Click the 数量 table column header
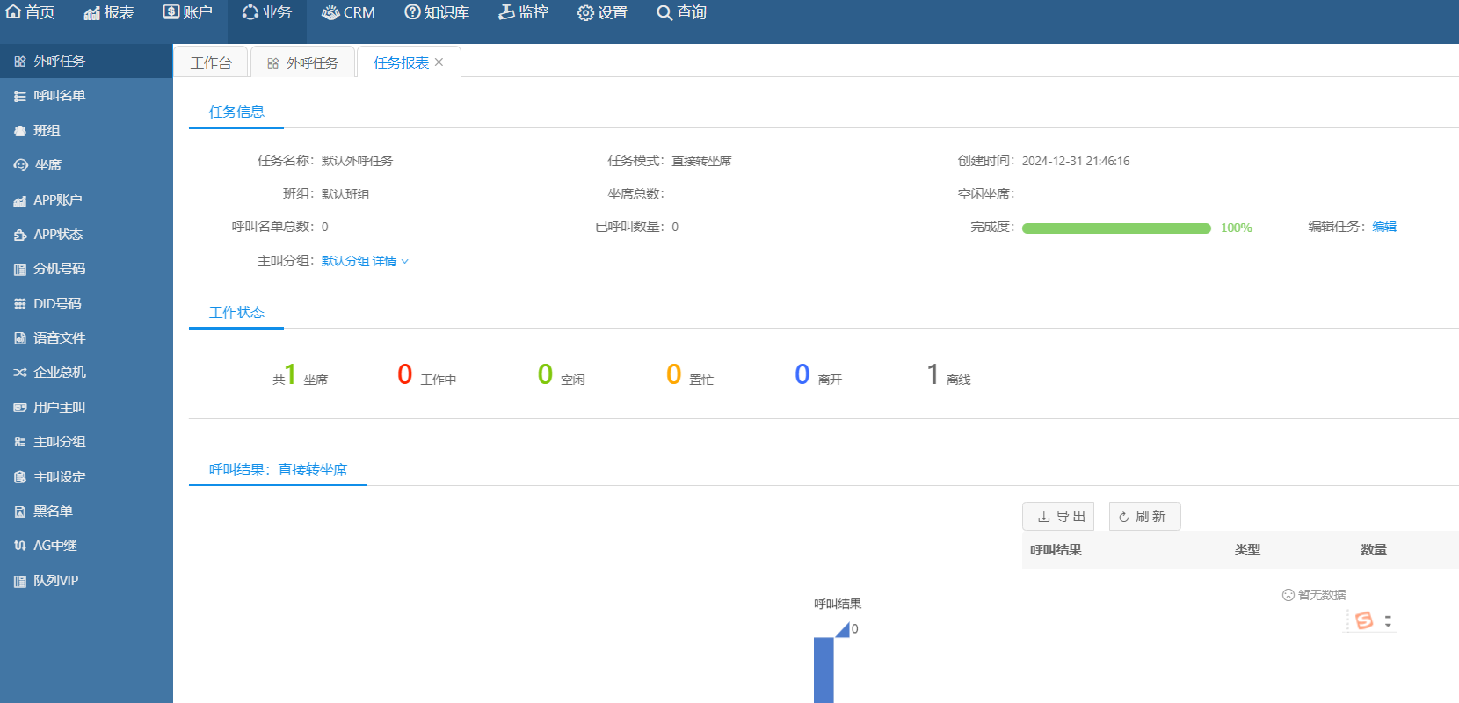The height and width of the screenshot is (703, 1459). (1374, 550)
